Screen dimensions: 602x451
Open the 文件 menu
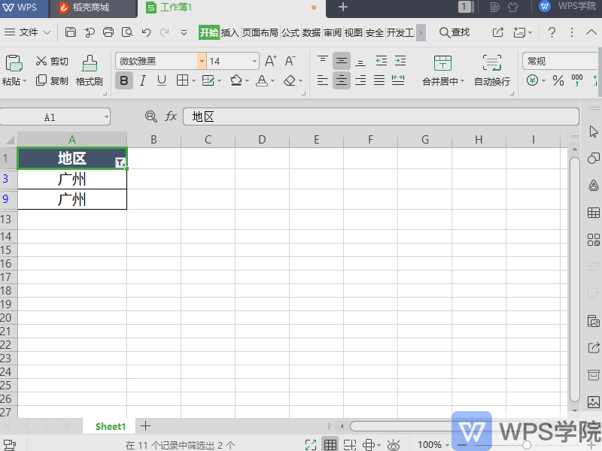[x=28, y=32]
